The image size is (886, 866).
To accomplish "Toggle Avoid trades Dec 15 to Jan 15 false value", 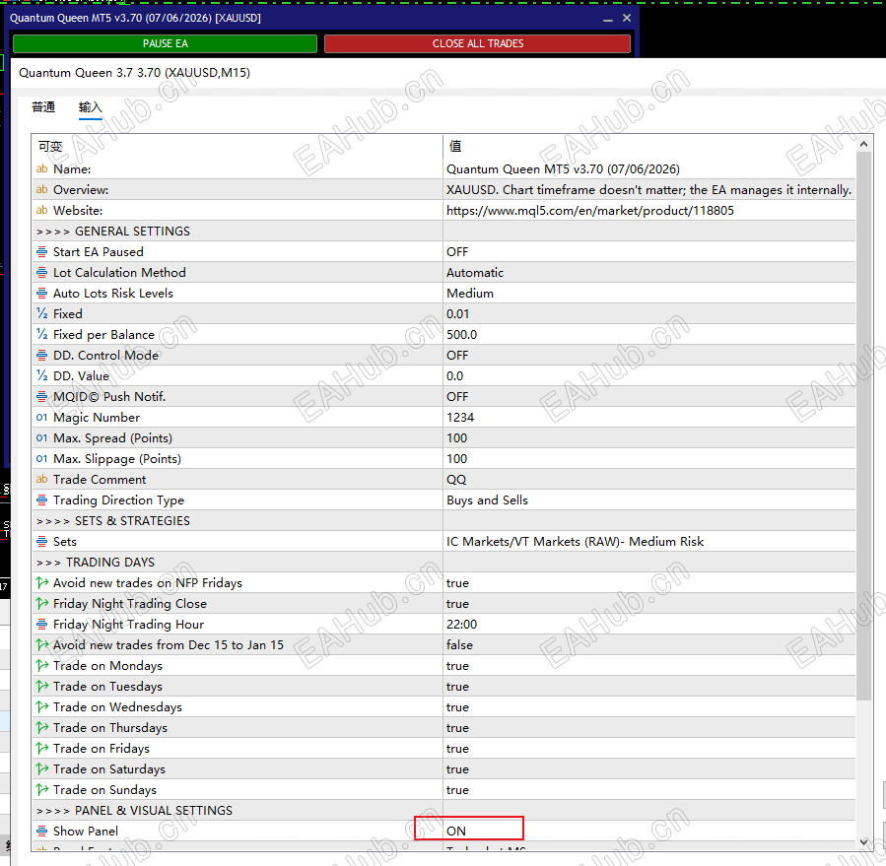I will (x=649, y=645).
